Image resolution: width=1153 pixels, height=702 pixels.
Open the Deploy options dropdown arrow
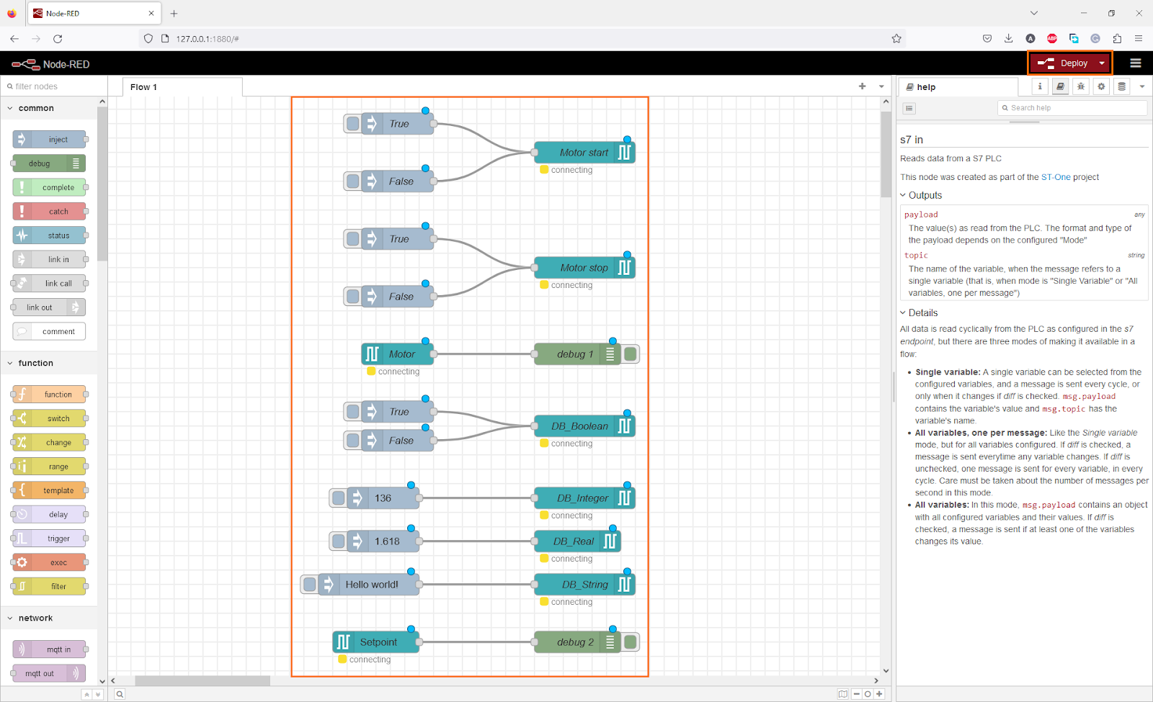(x=1102, y=63)
